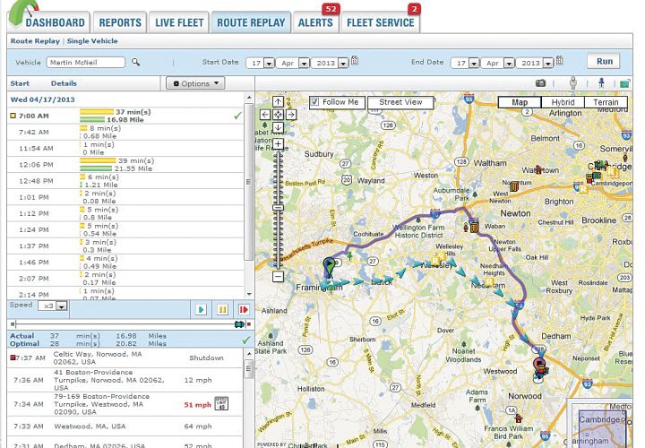Screen dimensions: 645x448
Task: Click the grey pegman icon above map
Action: coord(573,82)
